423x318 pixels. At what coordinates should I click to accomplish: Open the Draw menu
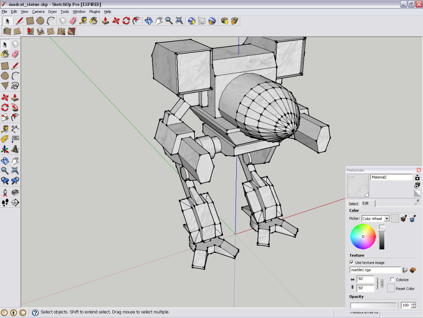(52, 12)
